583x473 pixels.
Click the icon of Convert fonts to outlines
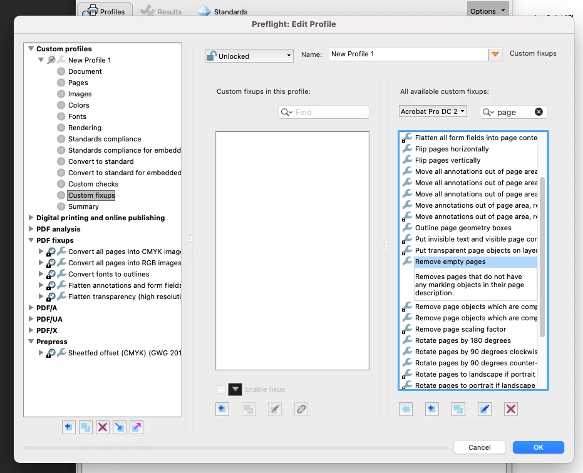(x=56, y=274)
